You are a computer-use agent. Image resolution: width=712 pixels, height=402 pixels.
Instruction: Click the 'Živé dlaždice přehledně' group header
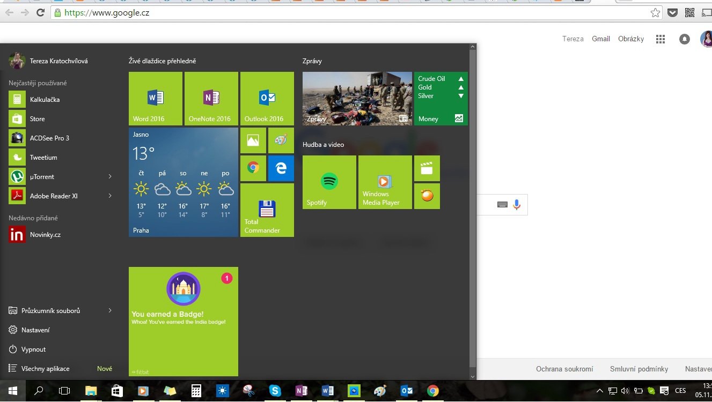click(x=163, y=61)
